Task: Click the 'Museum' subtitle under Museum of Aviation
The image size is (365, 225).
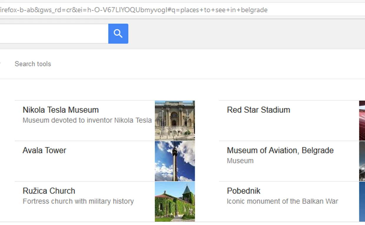Action: pyautogui.click(x=240, y=161)
